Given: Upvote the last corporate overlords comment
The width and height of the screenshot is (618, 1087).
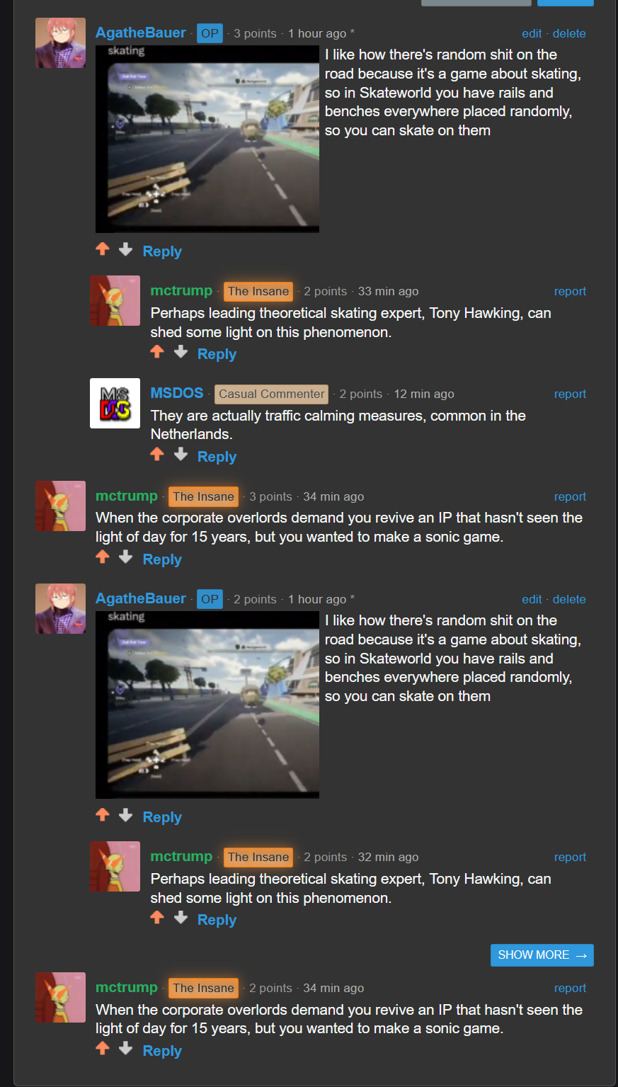Looking at the screenshot, I should pyautogui.click(x=103, y=1049).
